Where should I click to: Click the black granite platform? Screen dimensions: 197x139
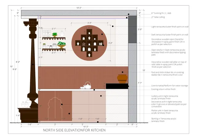(117, 86)
